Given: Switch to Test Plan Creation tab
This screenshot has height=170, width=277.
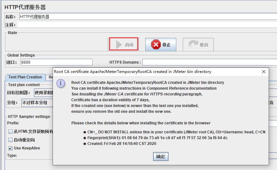Looking at the screenshot, I should (25, 77).
